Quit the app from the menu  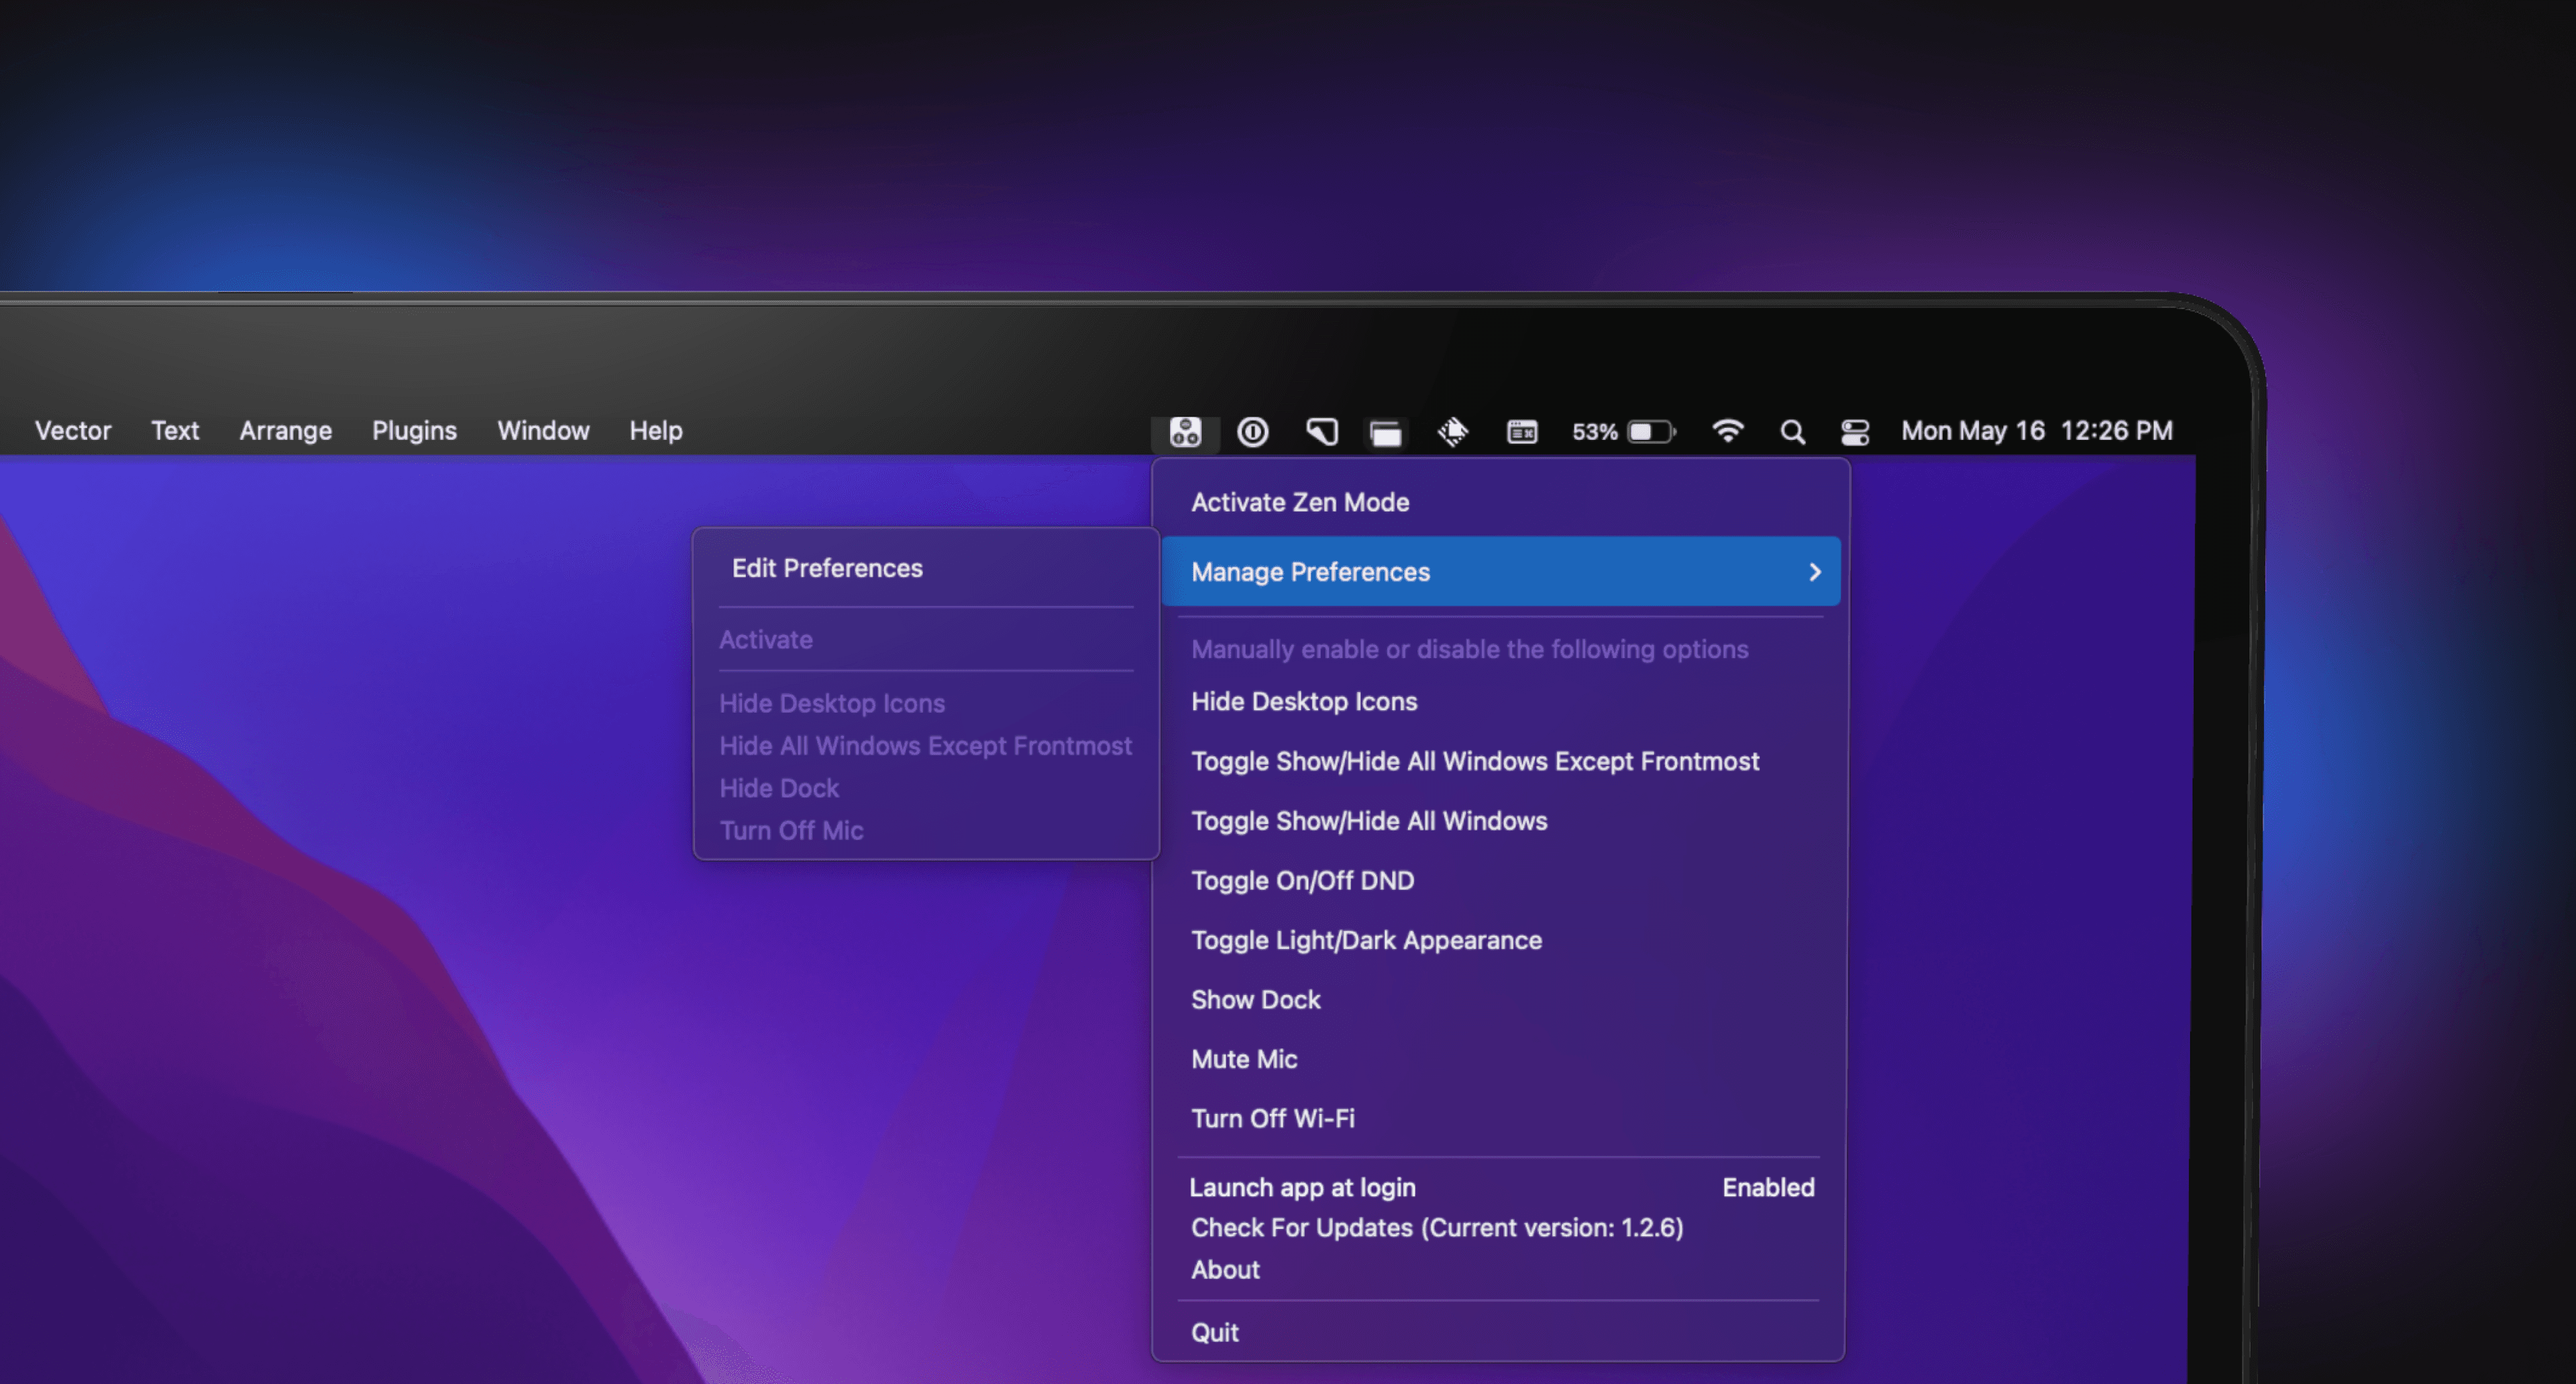(x=1214, y=1332)
